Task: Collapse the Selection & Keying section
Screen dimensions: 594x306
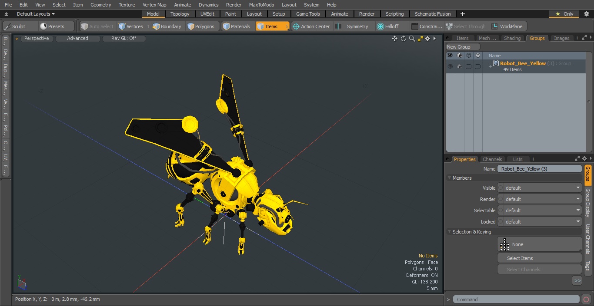Action: [449, 232]
